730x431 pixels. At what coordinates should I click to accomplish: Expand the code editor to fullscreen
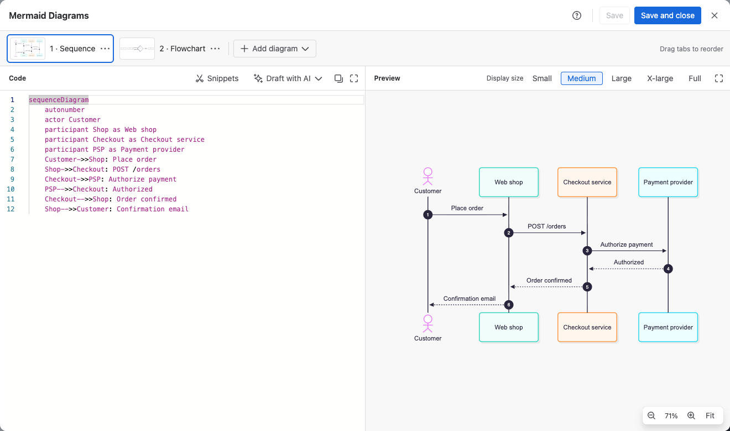354,78
